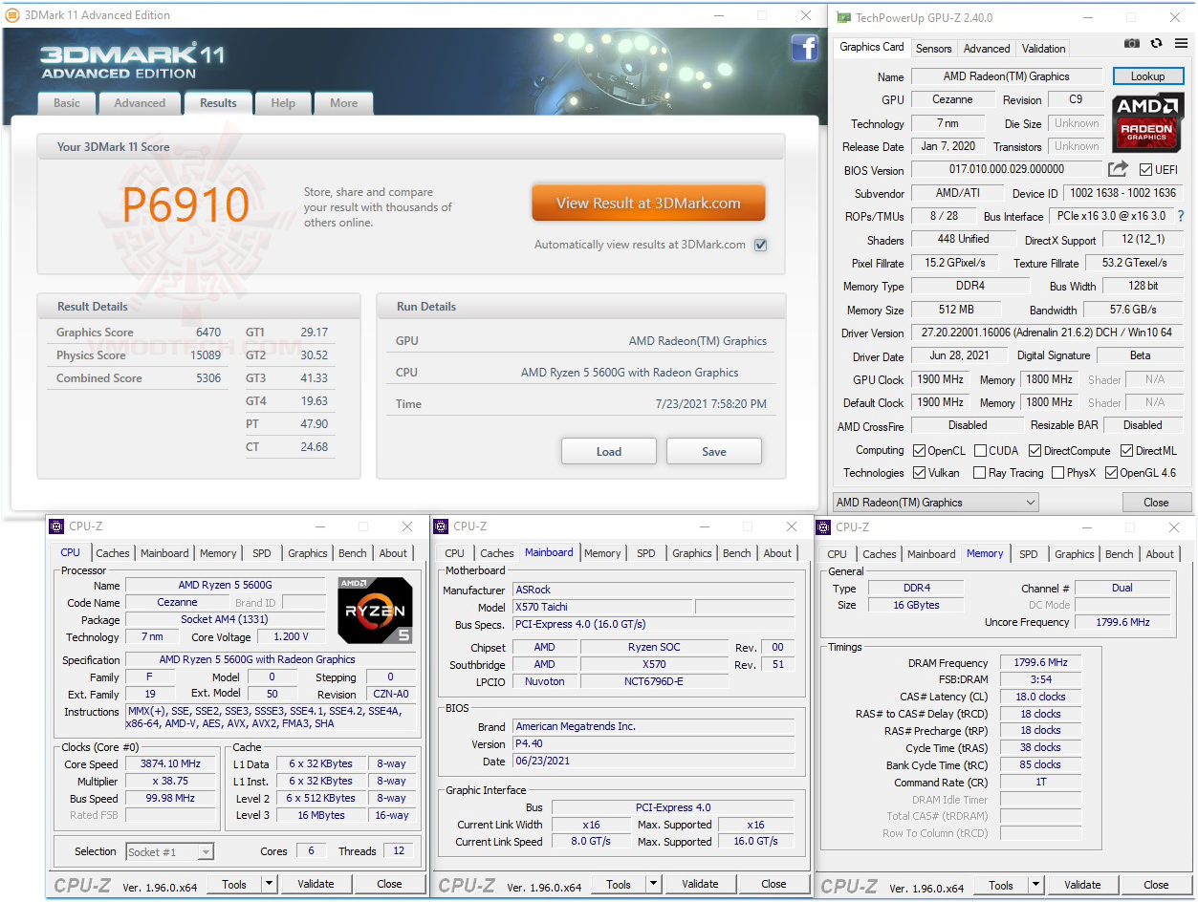This screenshot has width=1198, height=902.
Task: Click Validate in the Memory window
Action: [x=1082, y=884]
